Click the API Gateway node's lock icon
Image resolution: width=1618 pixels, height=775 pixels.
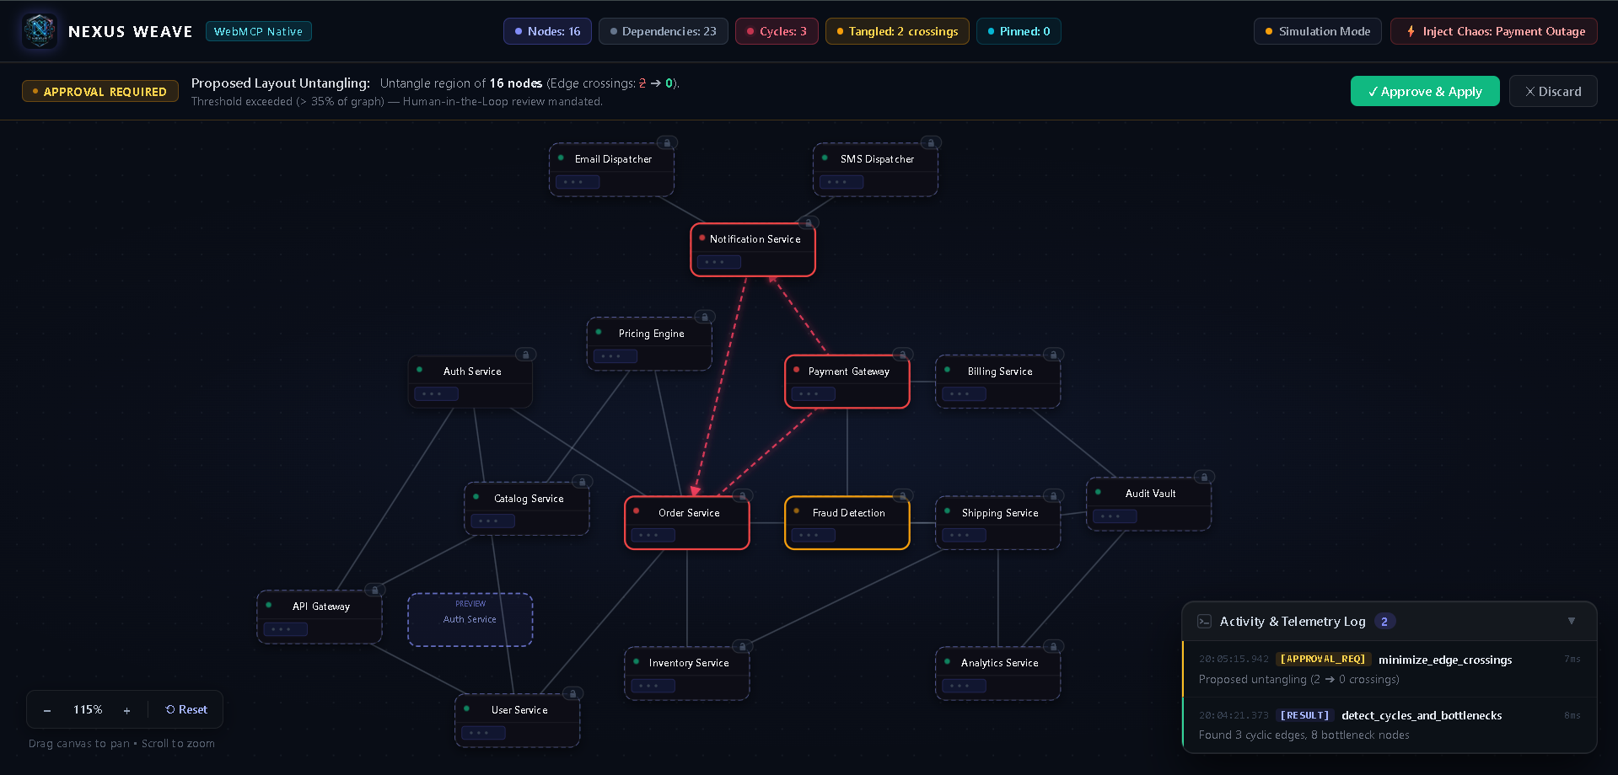coord(375,591)
